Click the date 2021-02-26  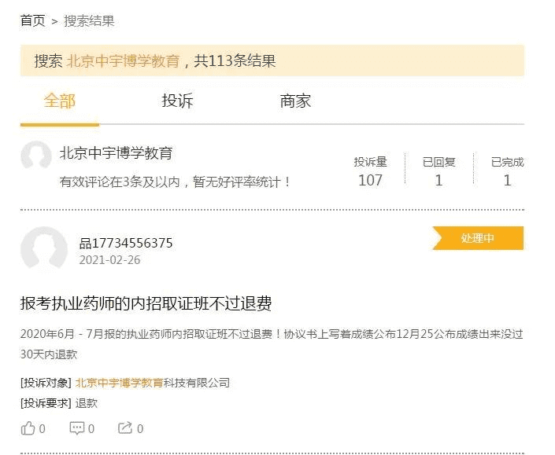tap(109, 260)
